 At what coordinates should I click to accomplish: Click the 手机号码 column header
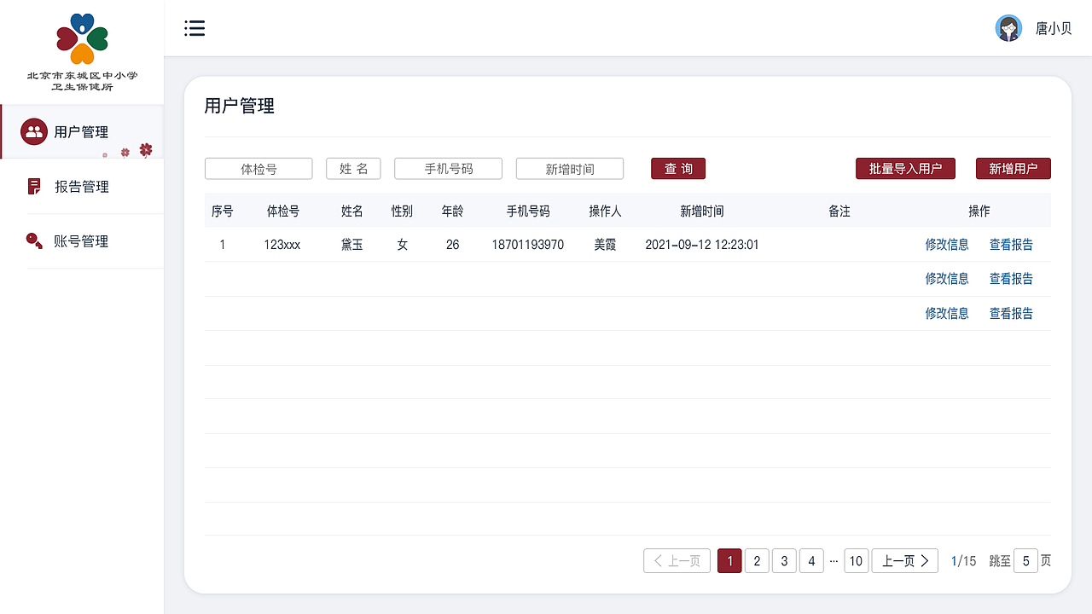click(528, 211)
